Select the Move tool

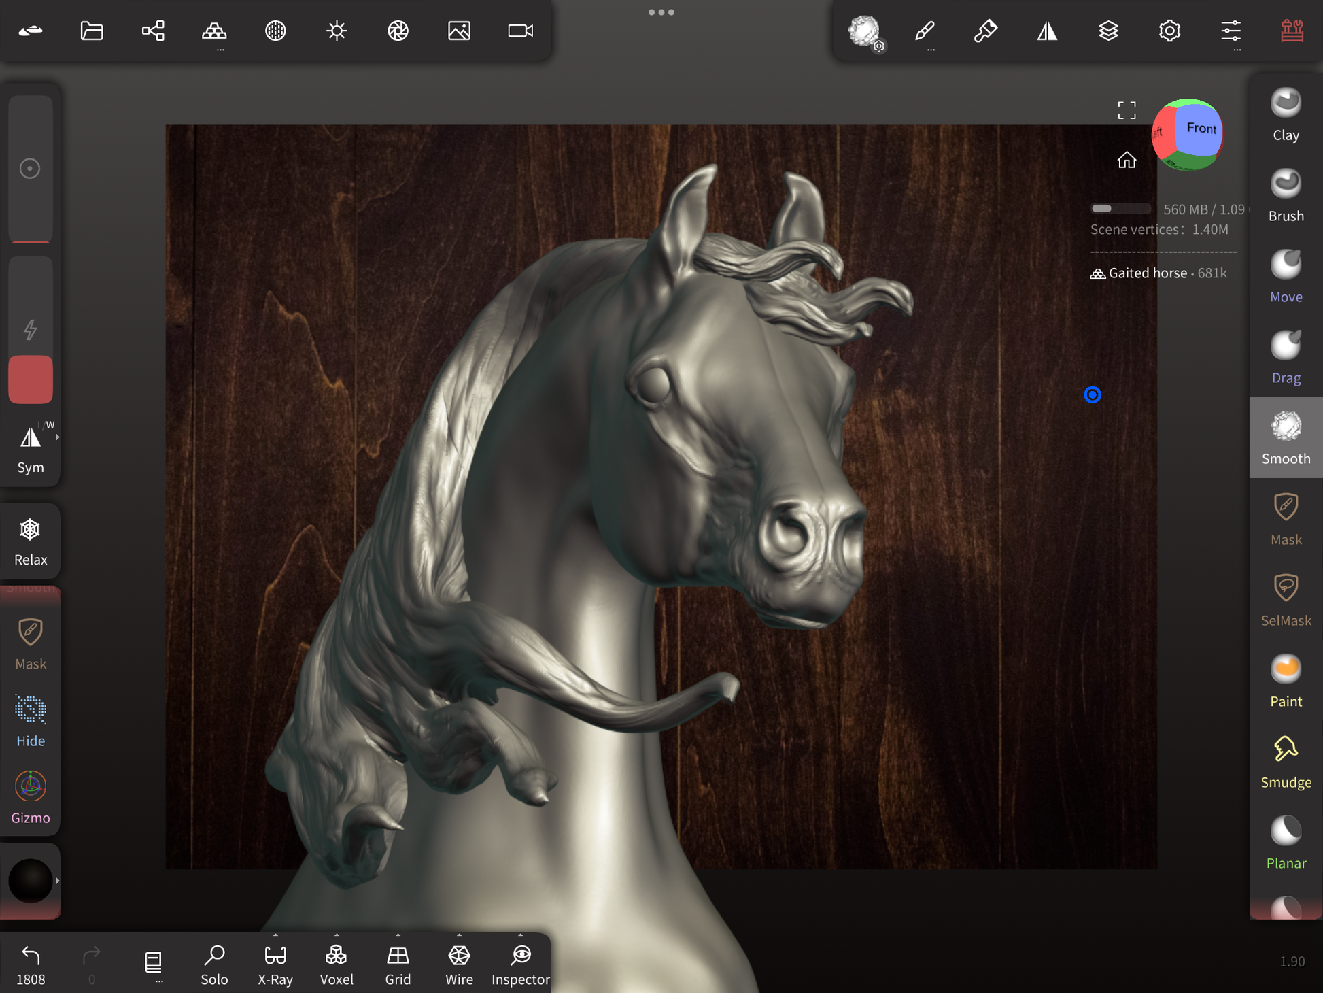point(1285,276)
